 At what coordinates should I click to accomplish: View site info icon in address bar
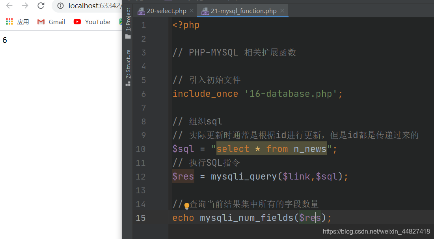(x=60, y=6)
